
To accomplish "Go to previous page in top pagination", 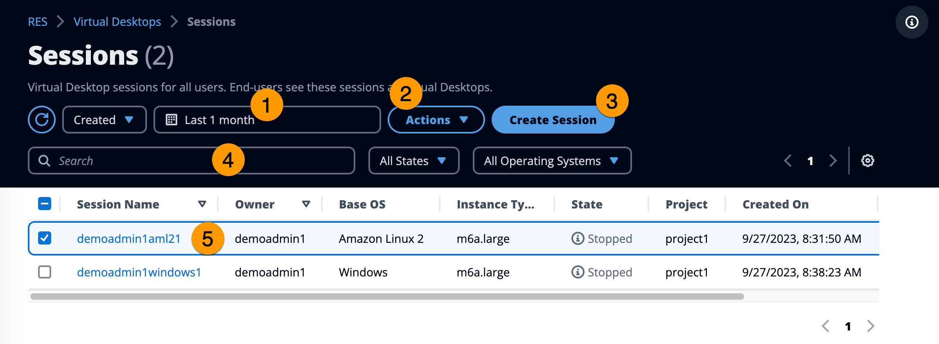I will [788, 161].
